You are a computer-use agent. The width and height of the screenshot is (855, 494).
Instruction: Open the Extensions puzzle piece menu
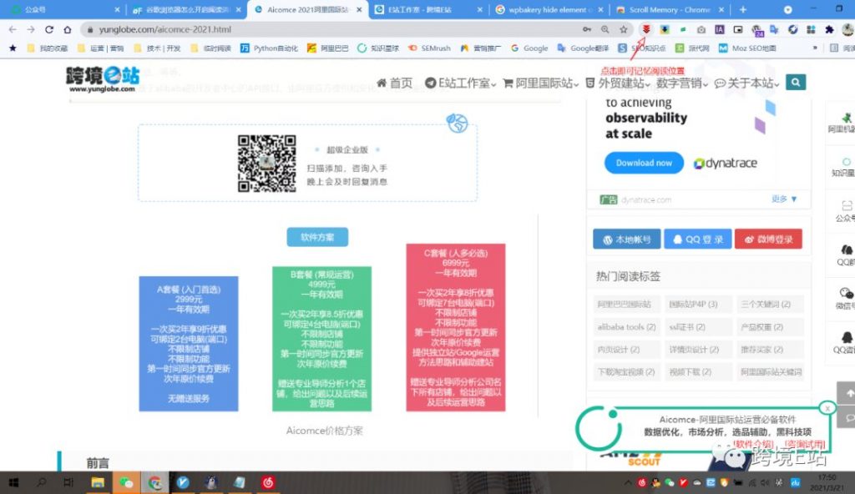(829, 29)
